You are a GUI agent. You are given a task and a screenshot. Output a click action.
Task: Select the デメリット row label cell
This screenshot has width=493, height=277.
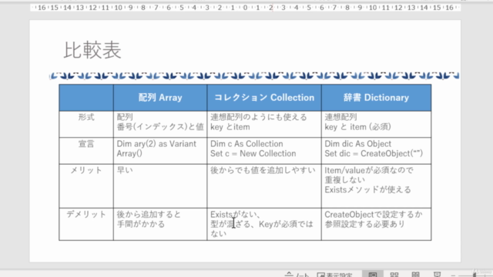(86, 224)
